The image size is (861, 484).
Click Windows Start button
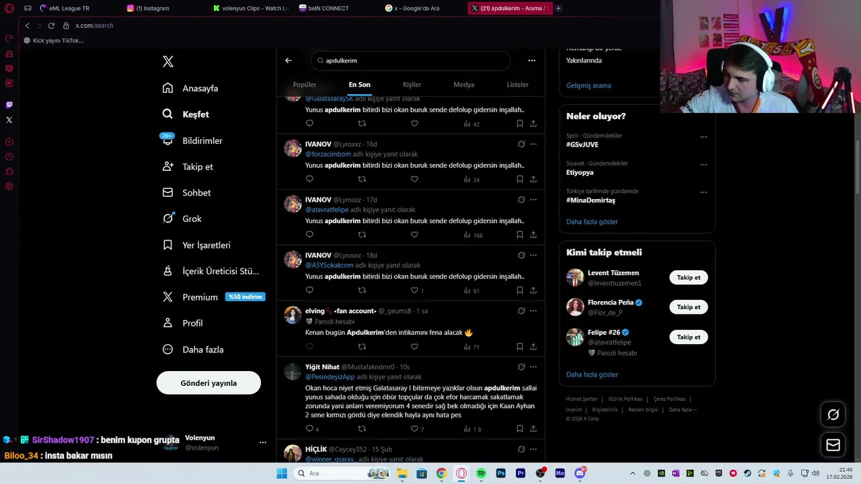(282, 473)
